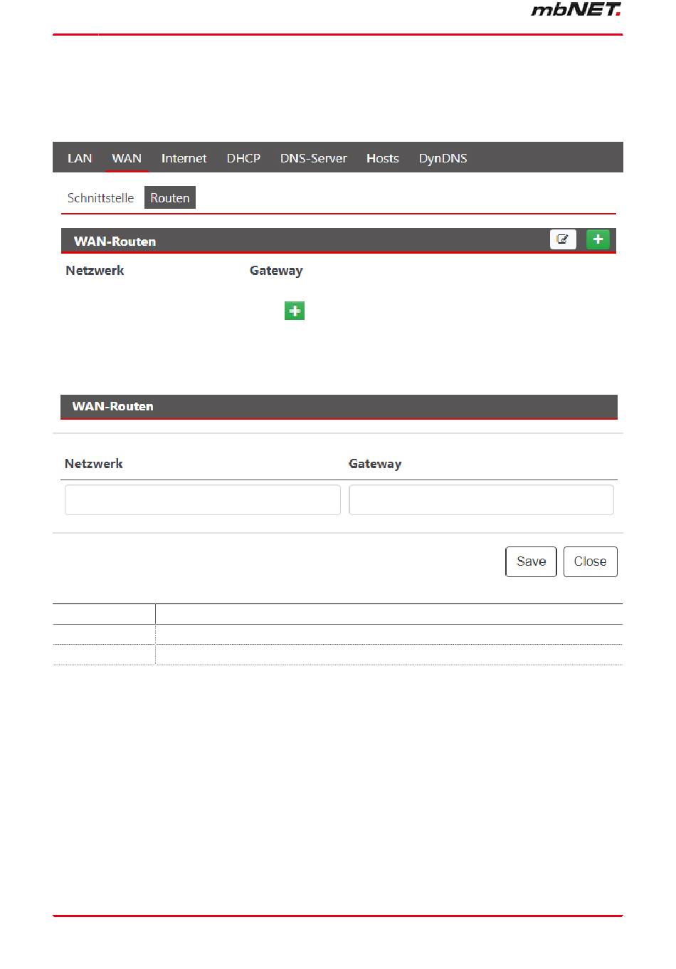Screen dimensions: 676x969
Task: Open the LAN tab
Action: tap(80, 158)
